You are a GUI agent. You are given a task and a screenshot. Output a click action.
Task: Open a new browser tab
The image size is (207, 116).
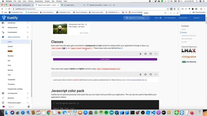pyautogui.click(x=114, y=5)
